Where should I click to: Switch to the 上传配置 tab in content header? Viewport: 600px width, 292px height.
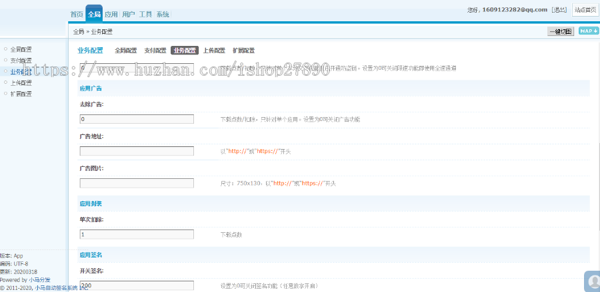click(213, 51)
